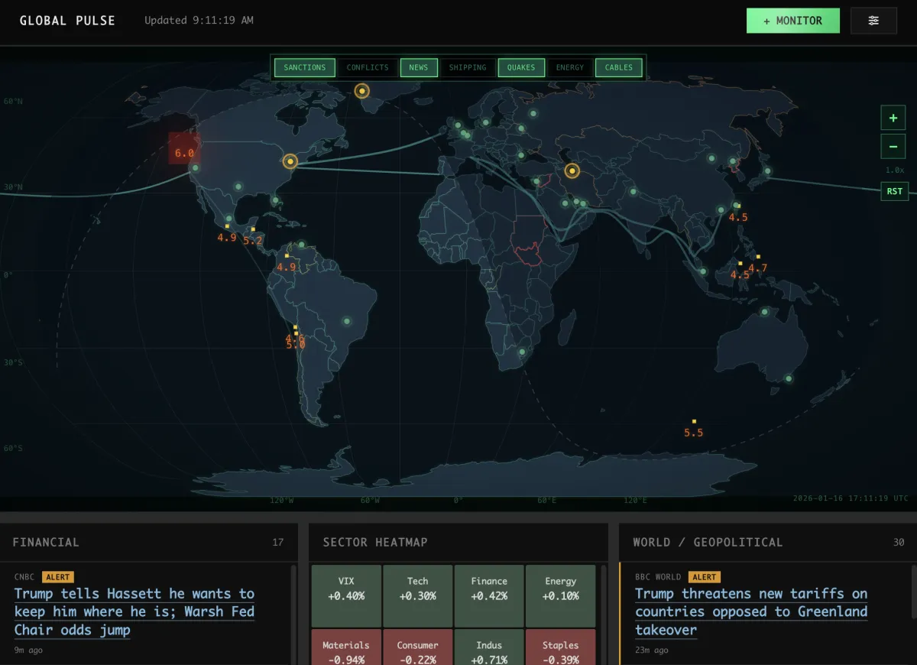Enable the SHIPPING map layer

468,67
